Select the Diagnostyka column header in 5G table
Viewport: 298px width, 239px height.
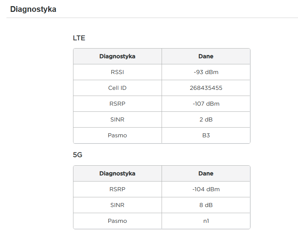(117, 174)
